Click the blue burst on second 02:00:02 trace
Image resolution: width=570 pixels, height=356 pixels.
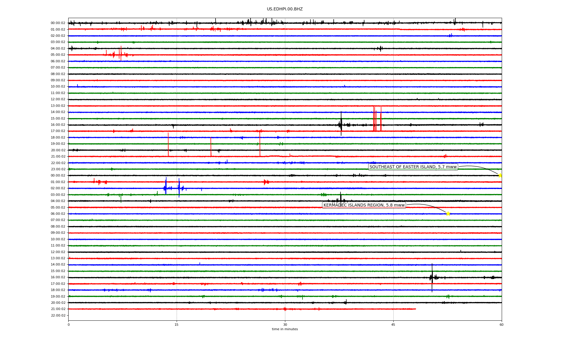pyautogui.click(x=165, y=187)
